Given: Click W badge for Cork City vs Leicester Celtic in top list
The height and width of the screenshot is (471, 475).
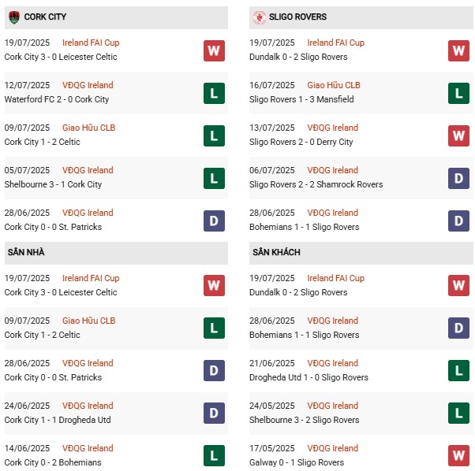Looking at the screenshot, I should [214, 50].
